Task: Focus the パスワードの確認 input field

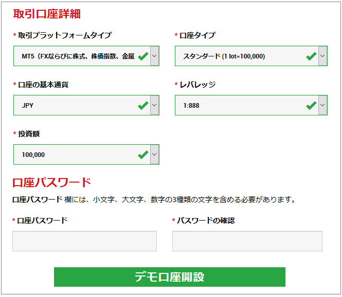Action: pyautogui.click(x=247, y=241)
